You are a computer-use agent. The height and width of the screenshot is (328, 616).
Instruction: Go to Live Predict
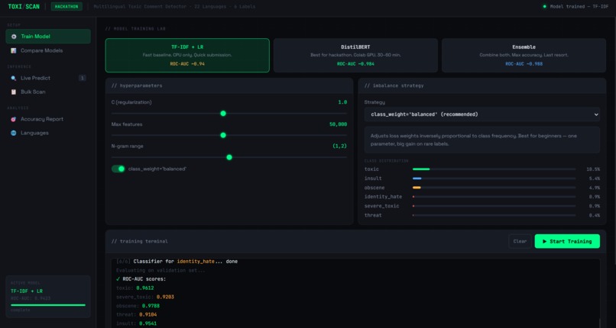click(x=48, y=78)
